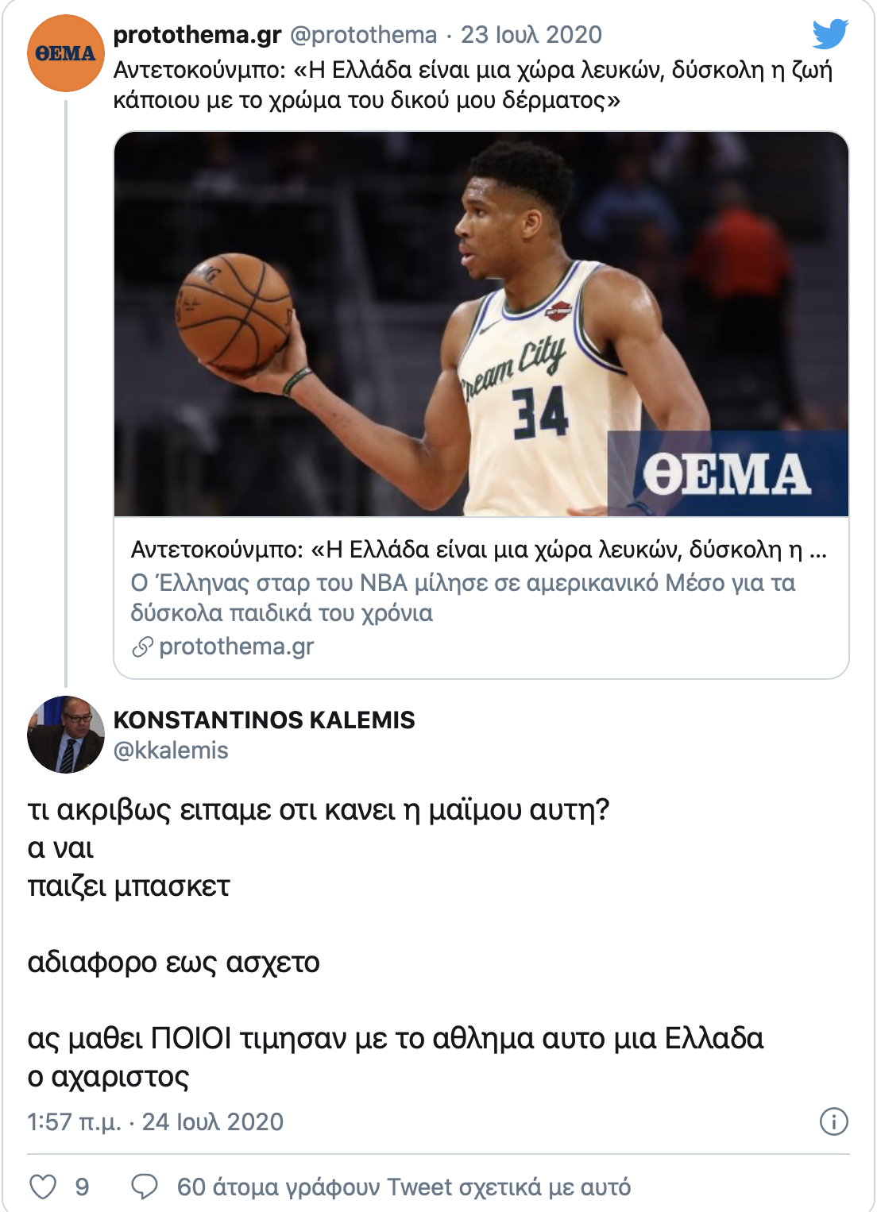
Task: Click the article card headline text
Action: 478,550
